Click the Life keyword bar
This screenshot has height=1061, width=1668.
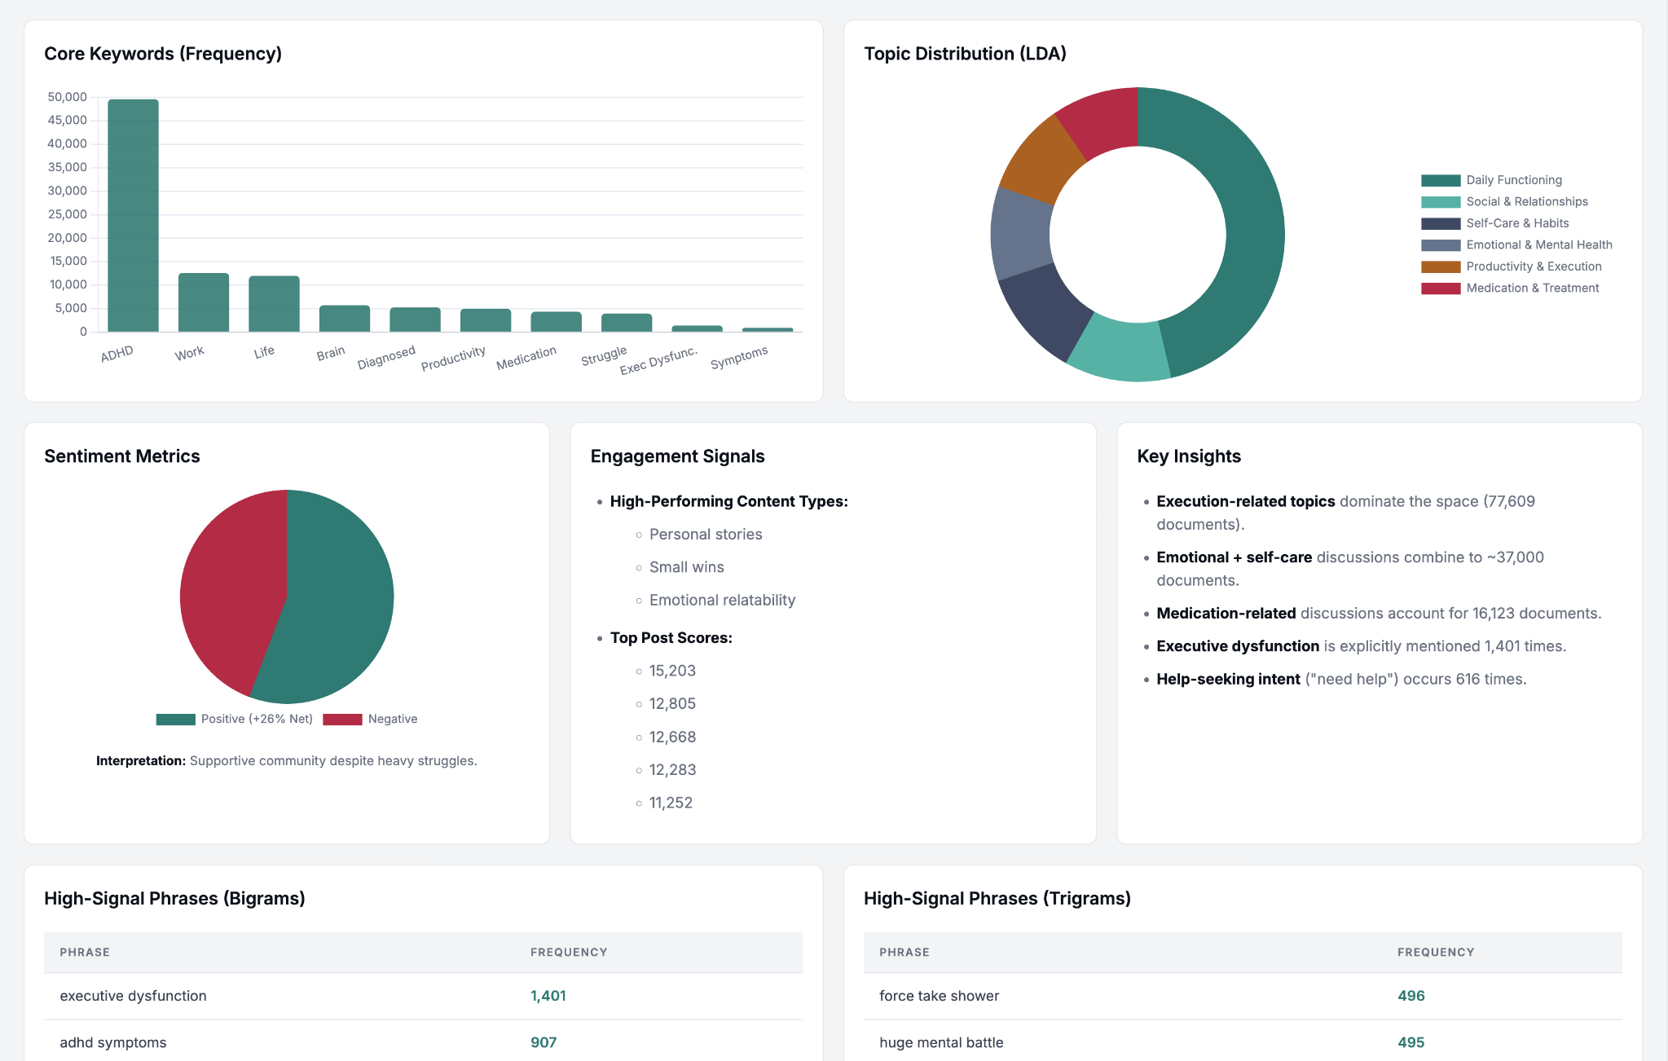(x=274, y=304)
